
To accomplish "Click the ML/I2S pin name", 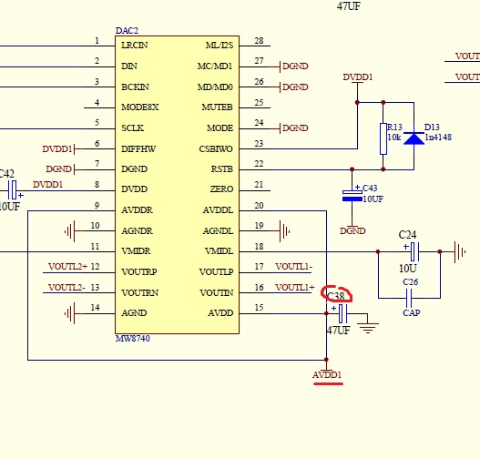I will 220,46.
